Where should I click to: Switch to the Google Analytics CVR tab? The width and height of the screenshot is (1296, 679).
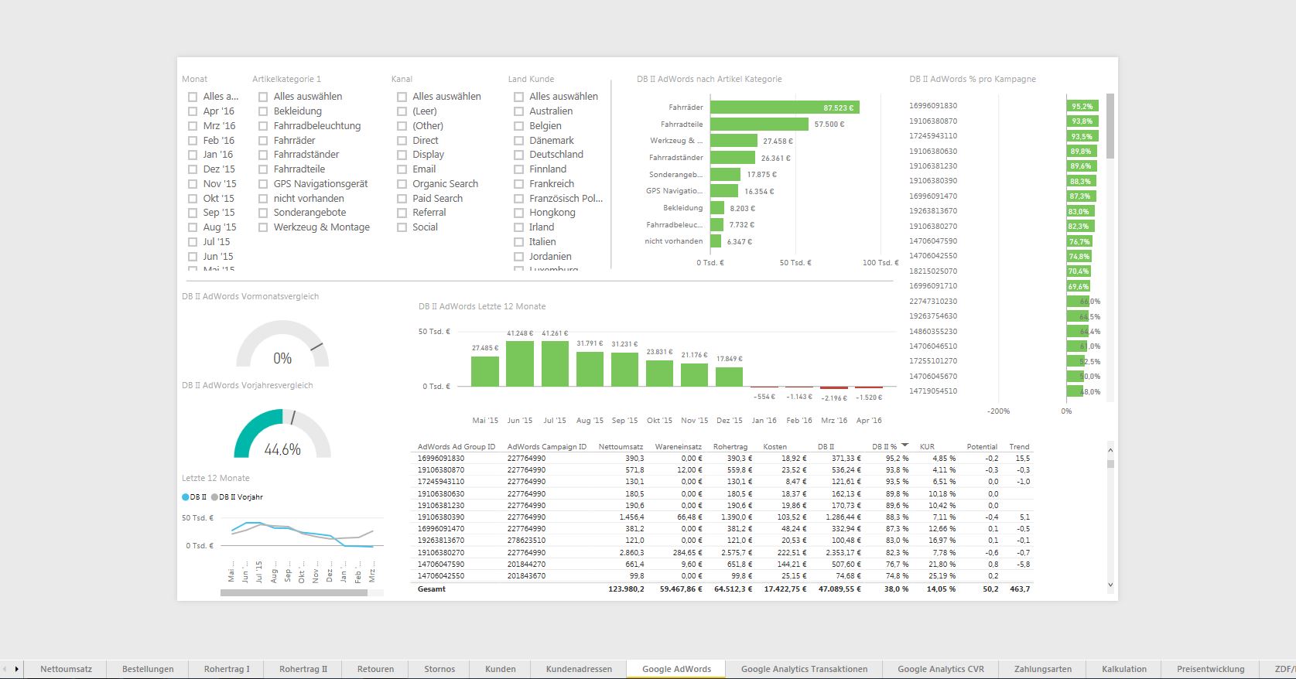point(941,669)
